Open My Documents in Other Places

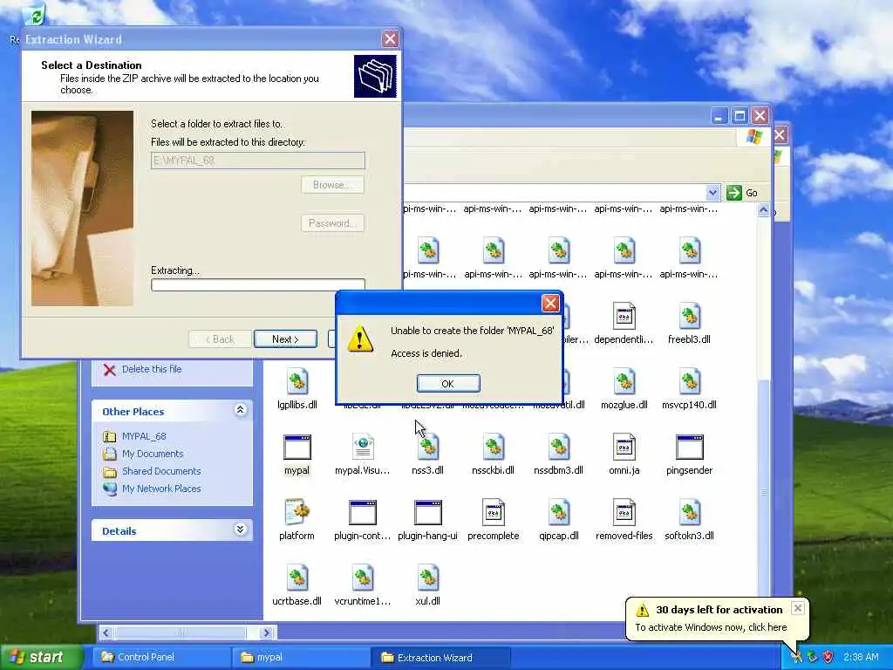point(153,454)
